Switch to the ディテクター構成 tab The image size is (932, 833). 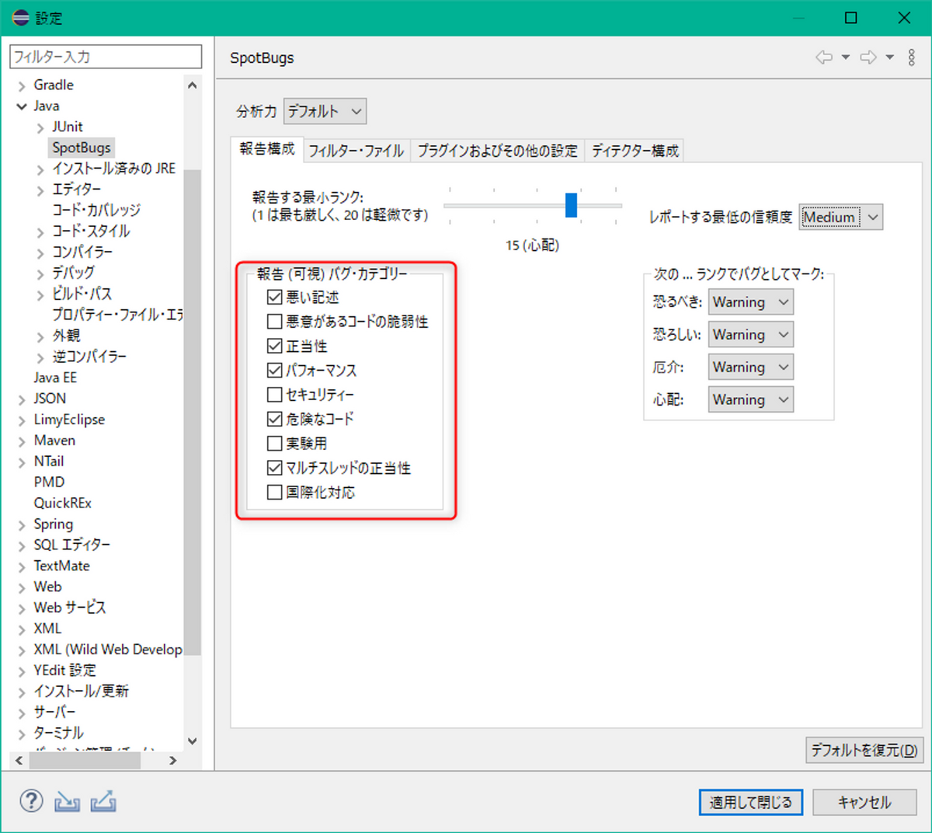click(634, 150)
